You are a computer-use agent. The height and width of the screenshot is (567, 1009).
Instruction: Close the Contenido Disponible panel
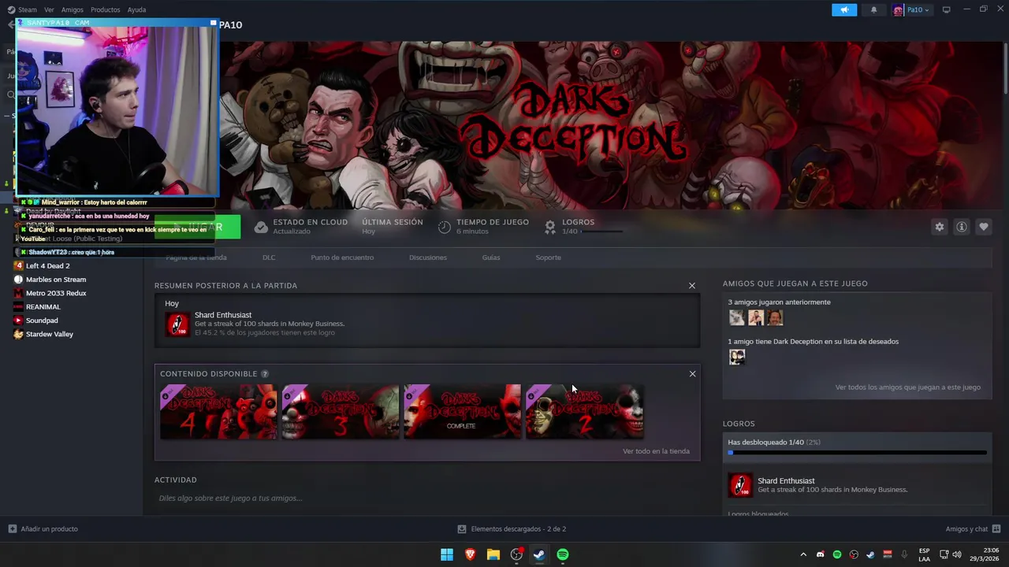pyautogui.click(x=693, y=374)
